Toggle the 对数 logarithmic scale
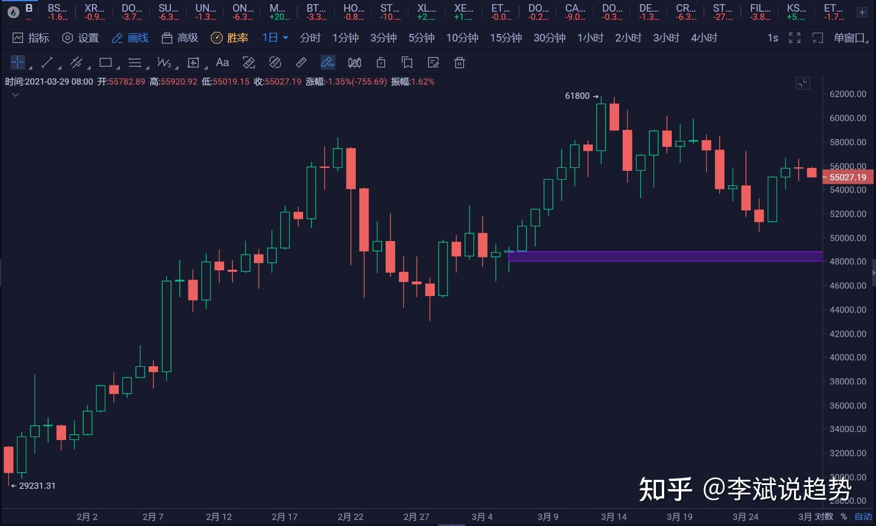Viewport: 876px width, 526px height. [824, 517]
